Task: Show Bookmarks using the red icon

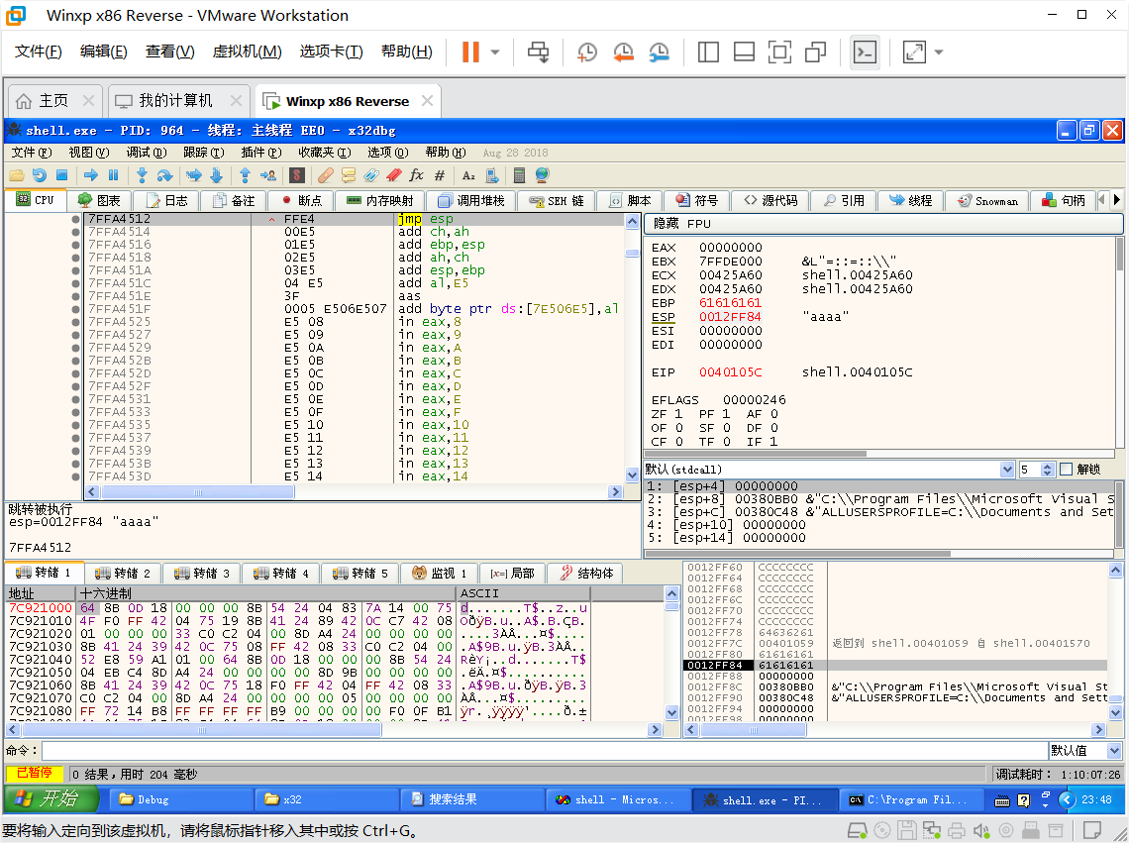Action: [394, 175]
